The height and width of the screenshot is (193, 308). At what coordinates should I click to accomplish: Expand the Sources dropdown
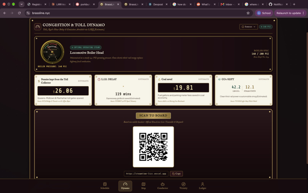tap(248, 27)
